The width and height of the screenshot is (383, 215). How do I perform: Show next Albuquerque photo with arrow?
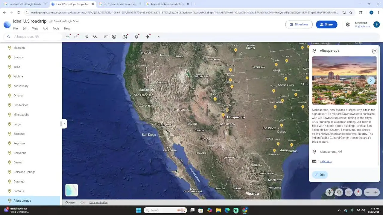371,81
